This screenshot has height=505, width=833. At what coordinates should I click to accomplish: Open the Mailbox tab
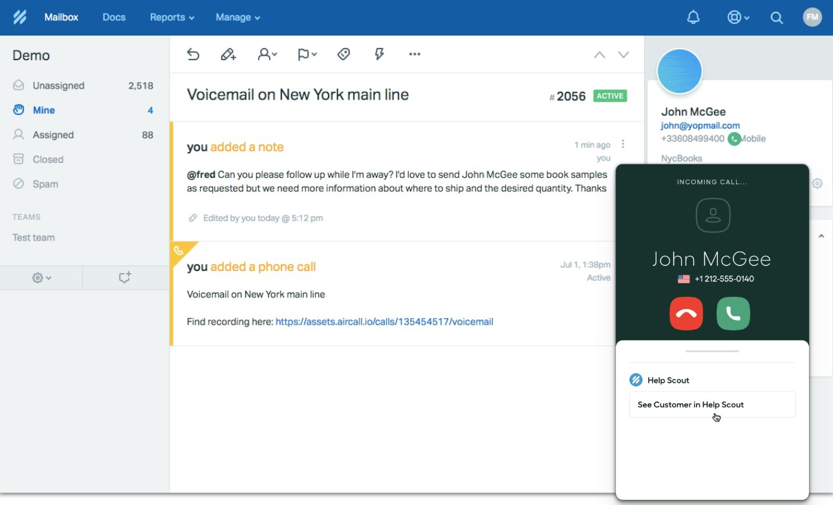tap(61, 17)
